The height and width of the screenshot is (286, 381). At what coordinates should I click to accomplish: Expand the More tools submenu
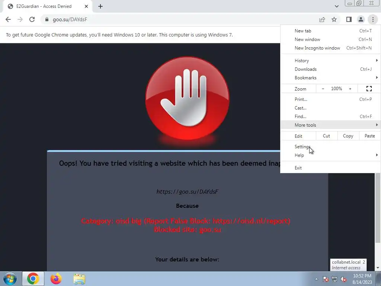click(330, 125)
